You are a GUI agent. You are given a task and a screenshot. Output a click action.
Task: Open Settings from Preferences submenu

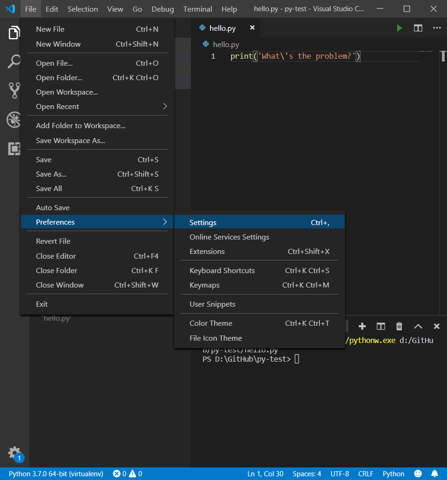[259, 223]
